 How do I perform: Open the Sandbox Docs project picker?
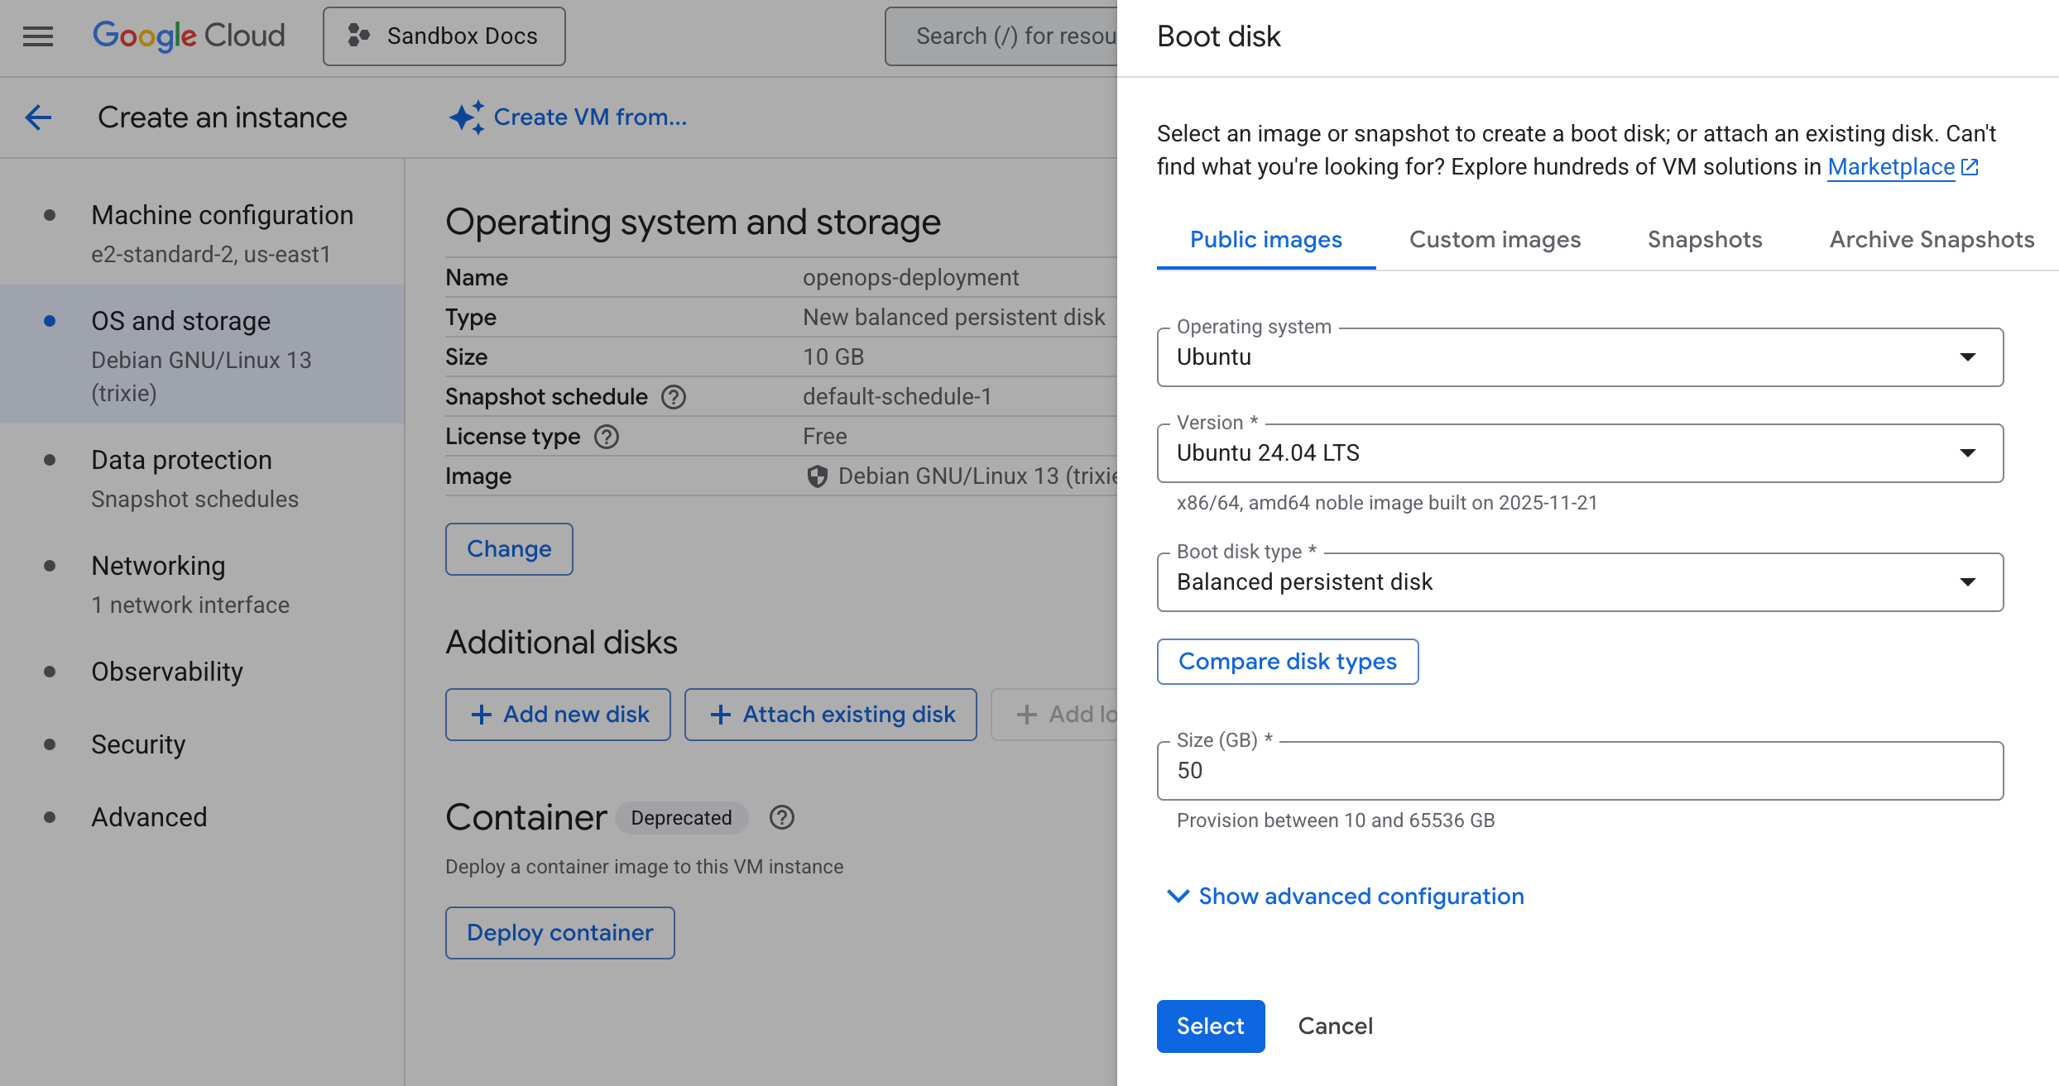pyautogui.click(x=444, y=36)
